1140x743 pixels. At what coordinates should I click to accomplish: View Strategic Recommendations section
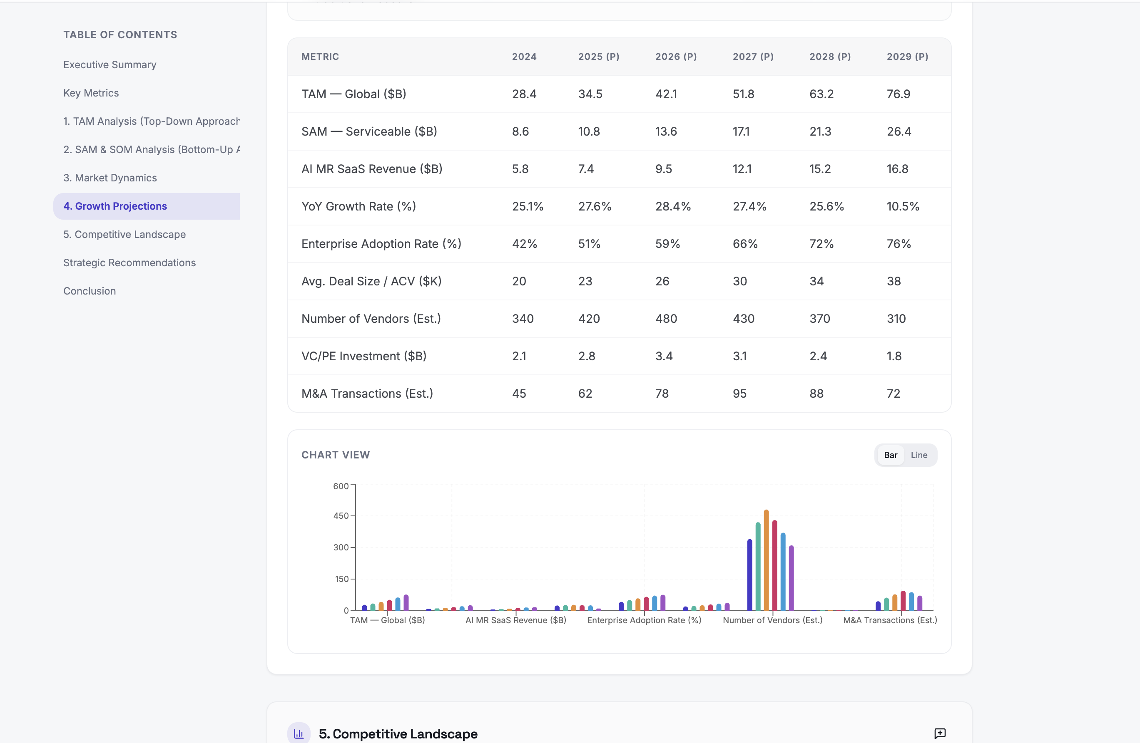tap(129, 263)
